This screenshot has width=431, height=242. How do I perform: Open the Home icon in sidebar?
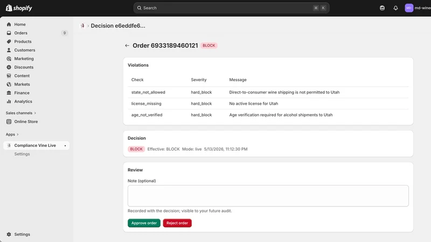pyautogui.click(x=9, y=24)
